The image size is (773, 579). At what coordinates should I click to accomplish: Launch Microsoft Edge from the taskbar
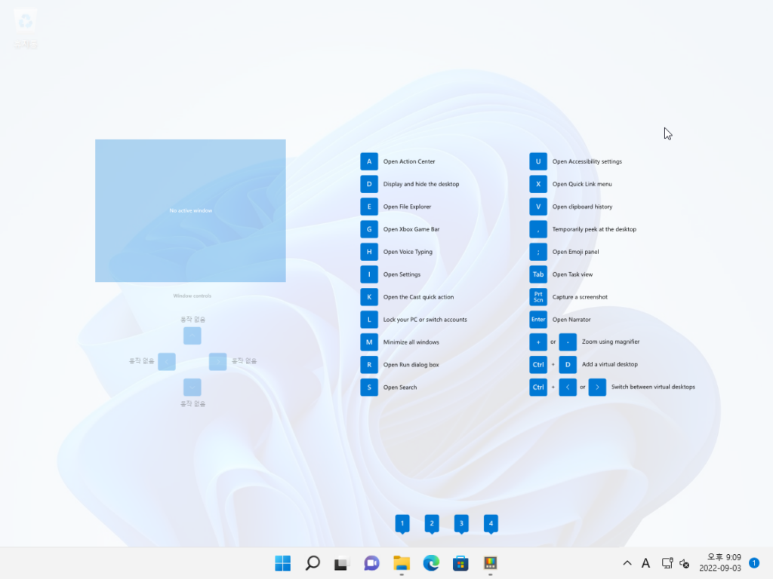(x=431, y=562)
